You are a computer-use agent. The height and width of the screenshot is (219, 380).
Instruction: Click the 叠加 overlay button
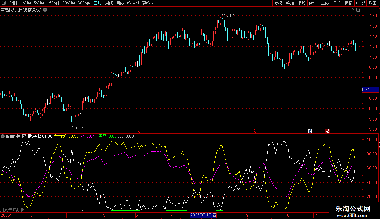290,3
